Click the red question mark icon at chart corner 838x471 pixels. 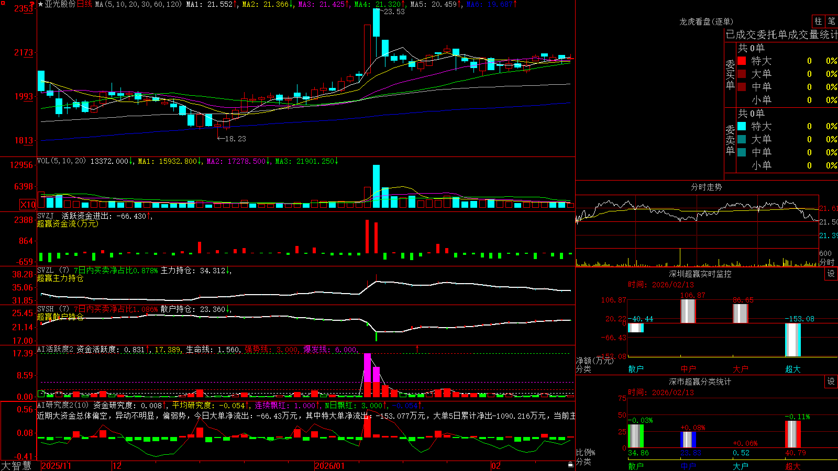click(32, 4)
